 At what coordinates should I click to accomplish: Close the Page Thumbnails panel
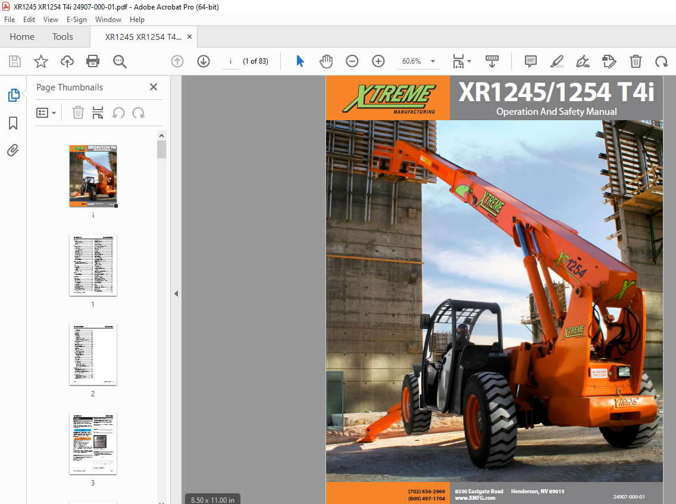click(154, 87)
